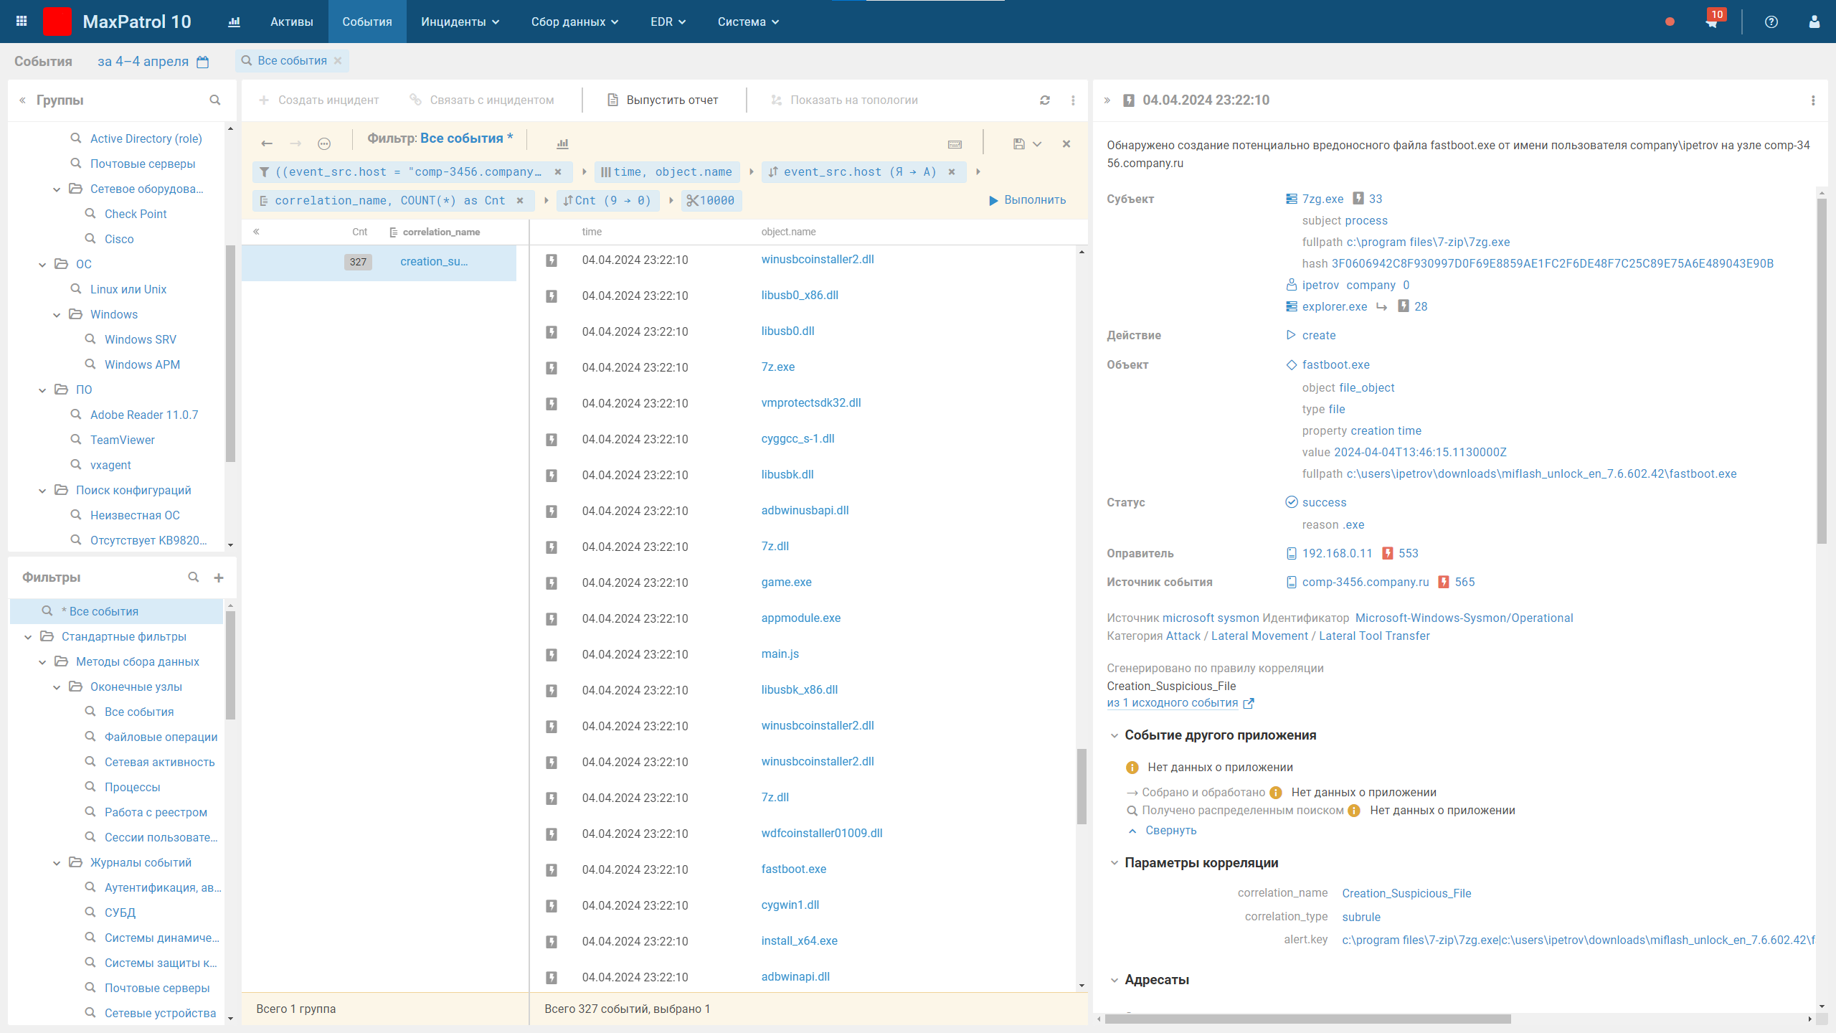Add a new filter with plus

(x=219, y=577)
